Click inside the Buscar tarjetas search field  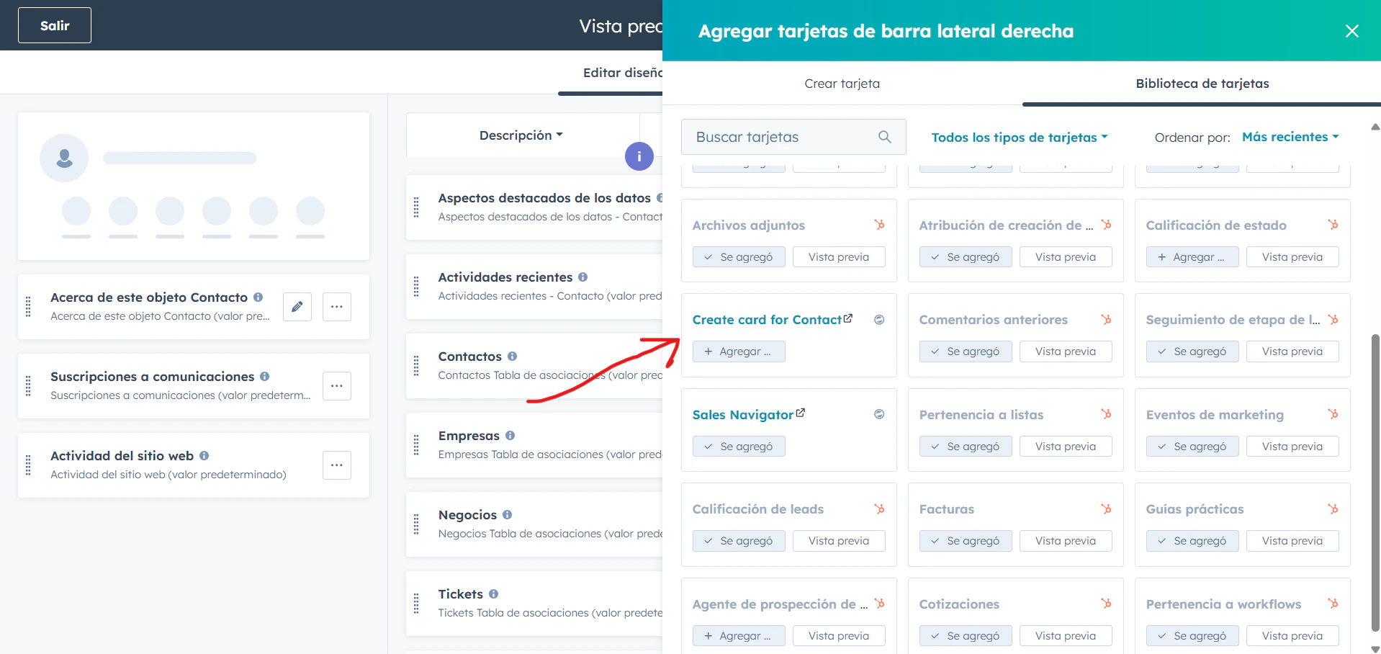point(778,137)
